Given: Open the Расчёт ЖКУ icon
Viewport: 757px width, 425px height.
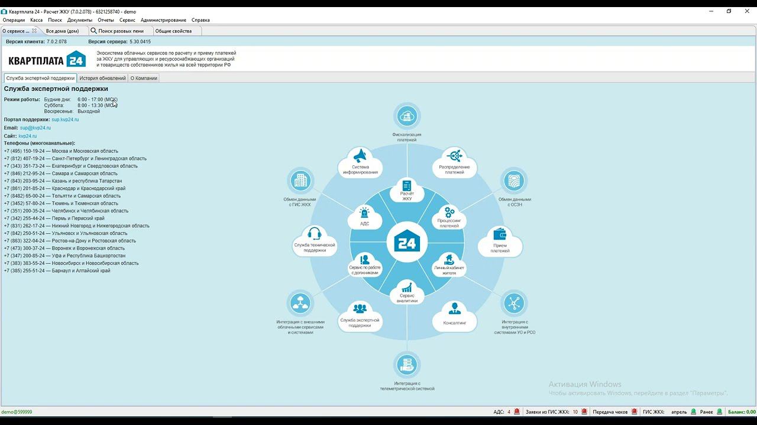Looking at the screenshot, I should click(407, 185).
